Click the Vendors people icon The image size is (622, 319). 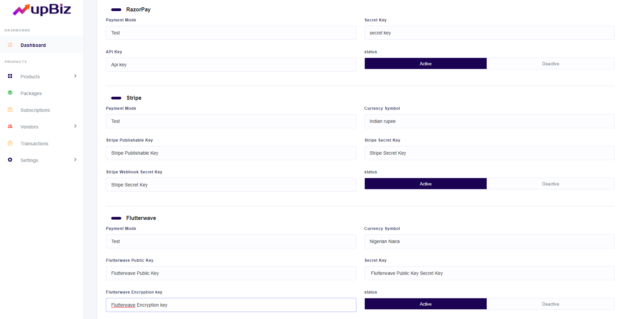coord(10,127)
